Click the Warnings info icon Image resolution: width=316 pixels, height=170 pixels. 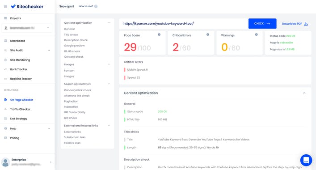257,34
